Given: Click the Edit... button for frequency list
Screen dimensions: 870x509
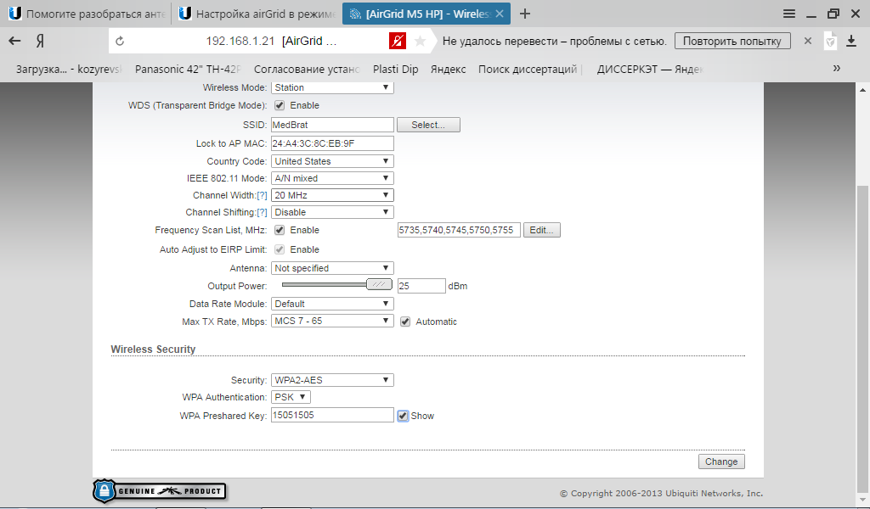Looking at the screenshot, I should pos(541,230).
